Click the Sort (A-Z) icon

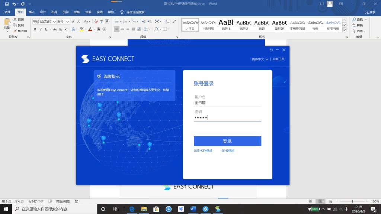[167, 22]
